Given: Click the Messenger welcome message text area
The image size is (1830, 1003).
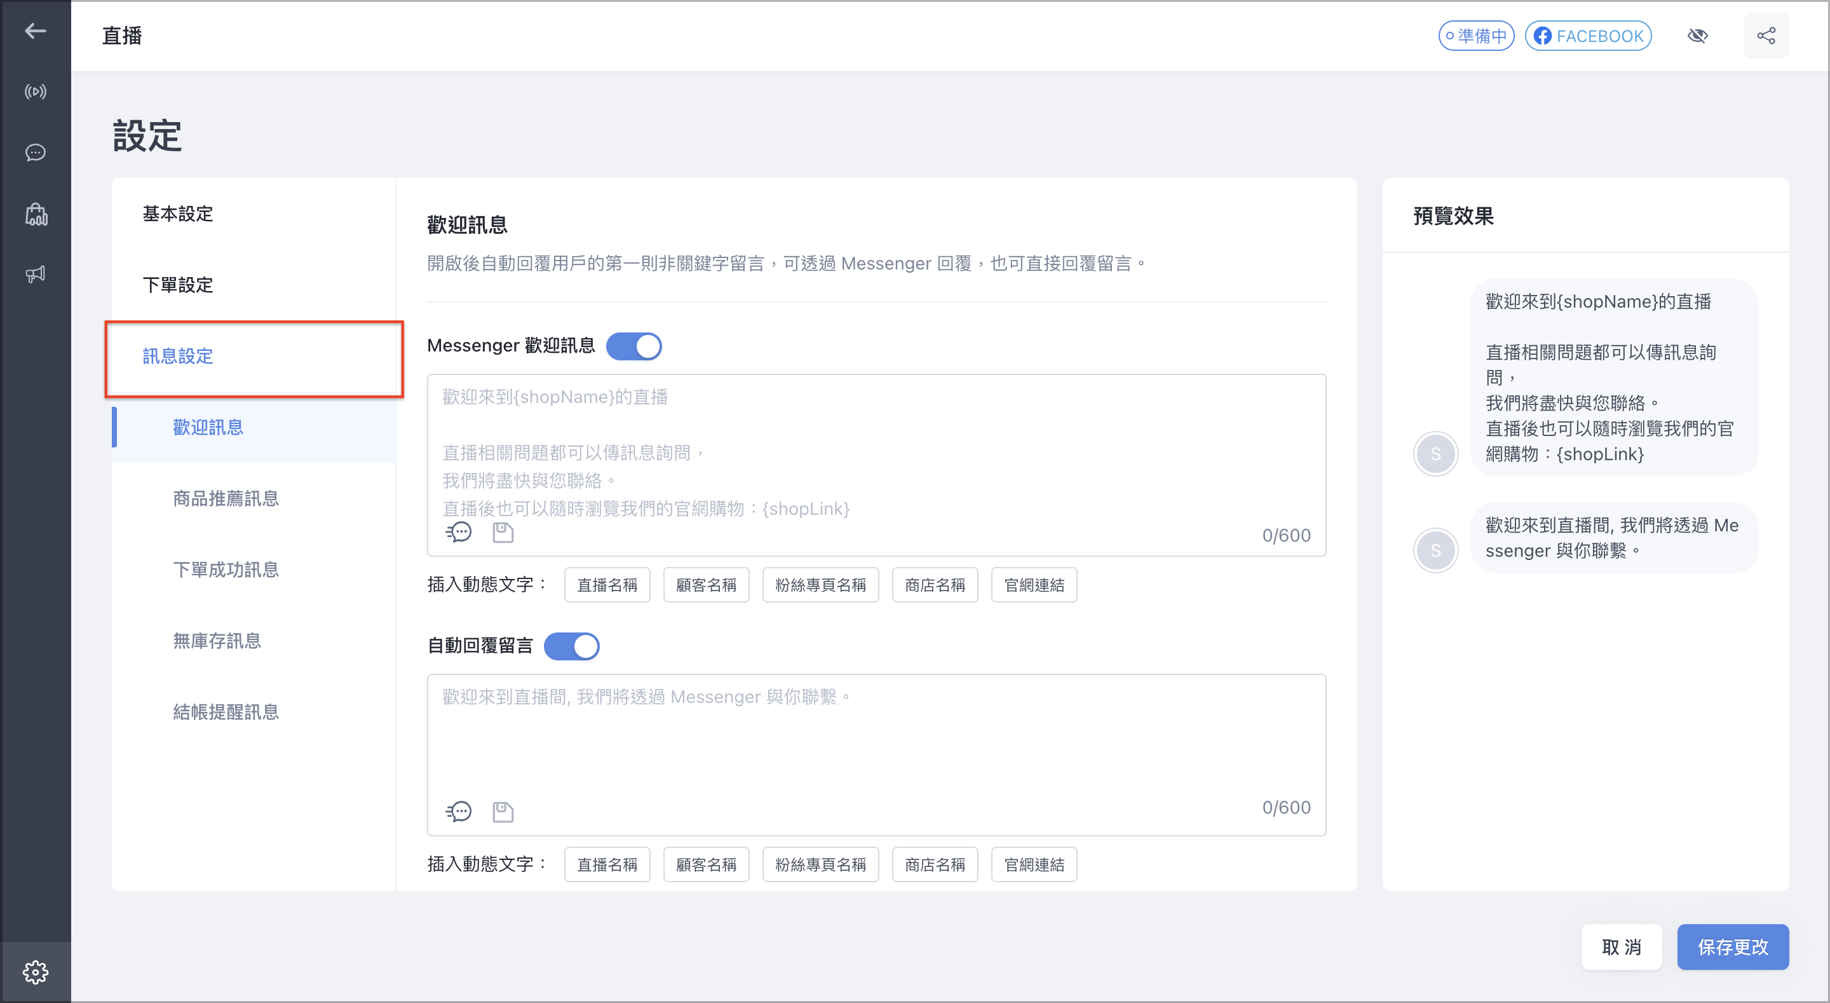Looking at the screenshot, I should (x=877, y=465).
